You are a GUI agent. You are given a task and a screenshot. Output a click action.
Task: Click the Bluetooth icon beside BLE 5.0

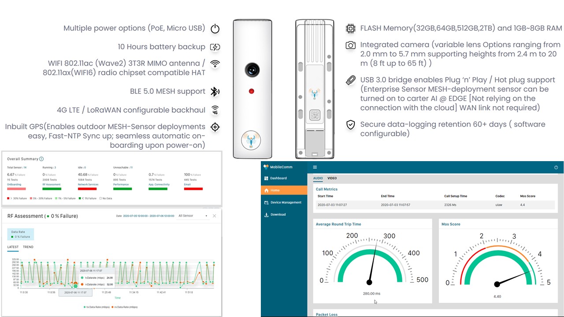pos(215,92)
